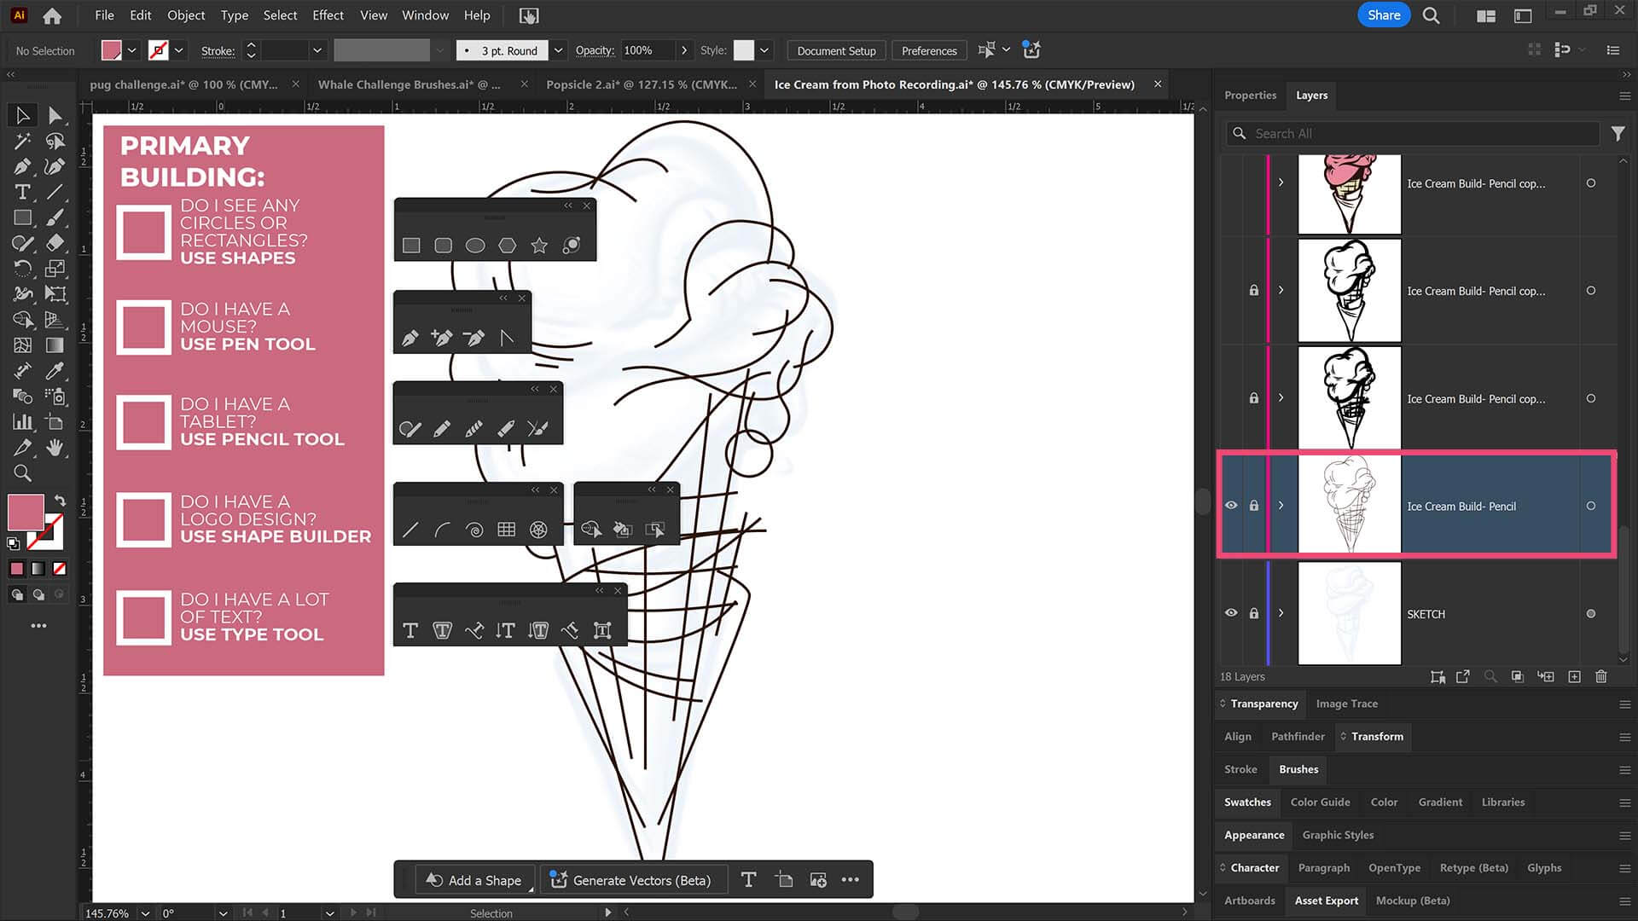Switch to the Pathfinder tab
Viewport: 1638px width, 921px height.
1298,736
